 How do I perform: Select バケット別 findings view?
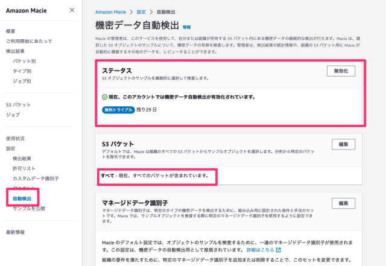24,61
